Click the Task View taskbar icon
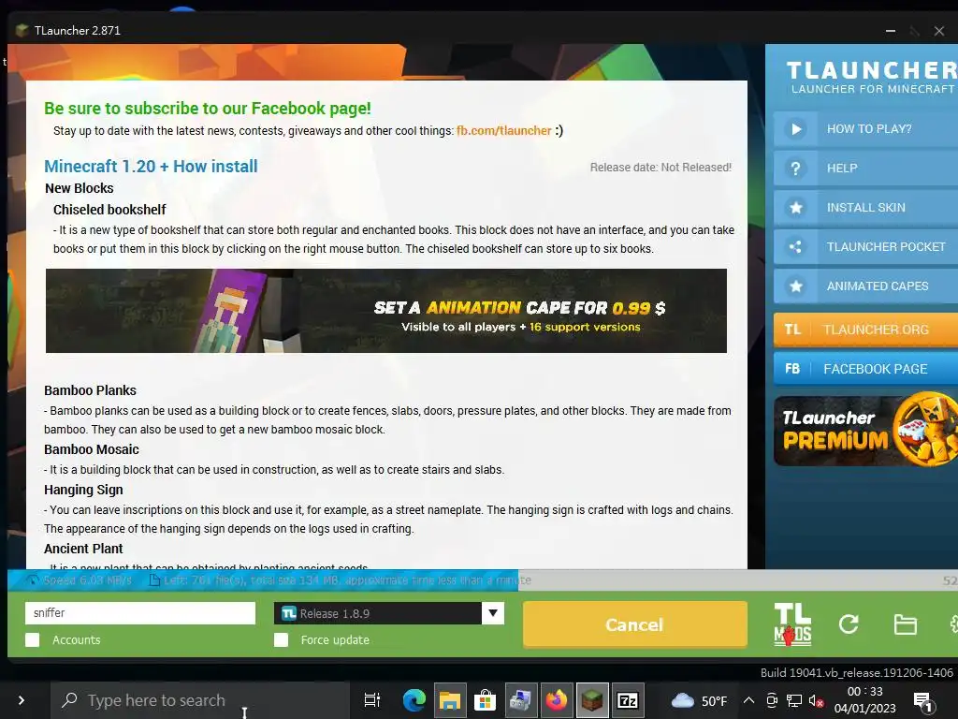Viewport: 958px width, 719px height. pyautogui.click(x=372, y=700)
